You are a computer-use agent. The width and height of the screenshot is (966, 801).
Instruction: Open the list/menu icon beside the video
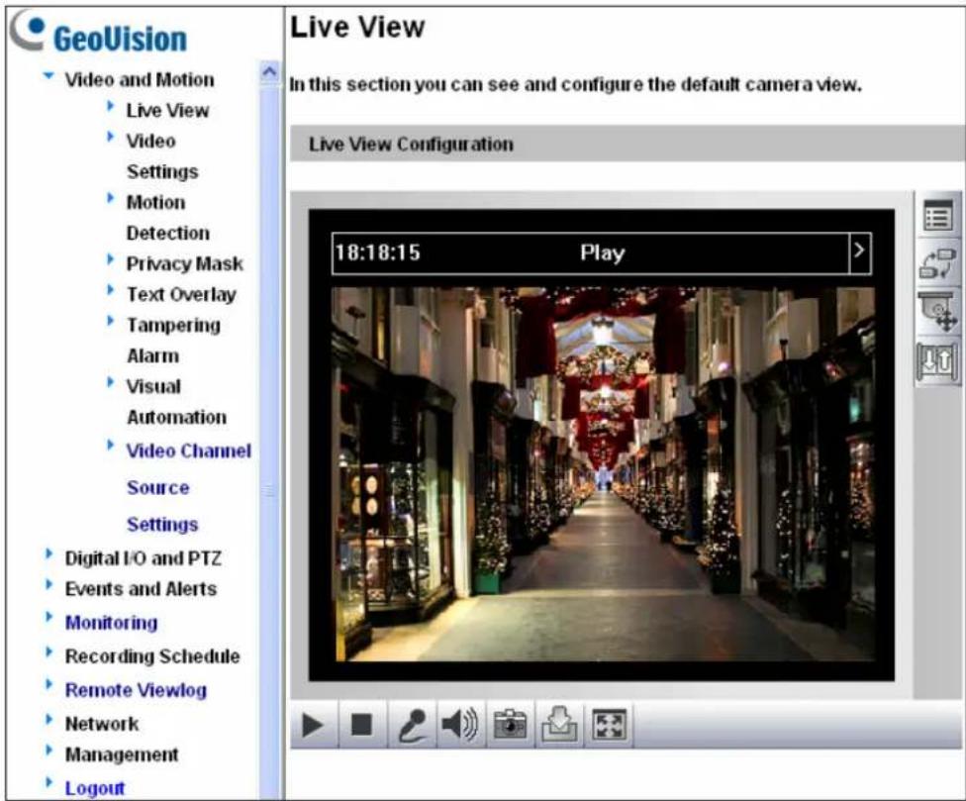(937, 216)
